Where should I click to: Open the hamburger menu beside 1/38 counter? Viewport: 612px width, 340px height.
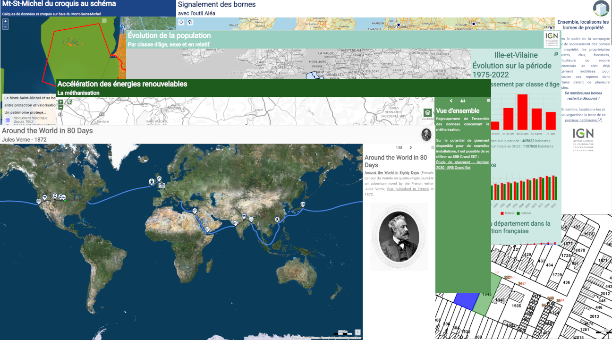pyautogui.click(x=433, y=147)
